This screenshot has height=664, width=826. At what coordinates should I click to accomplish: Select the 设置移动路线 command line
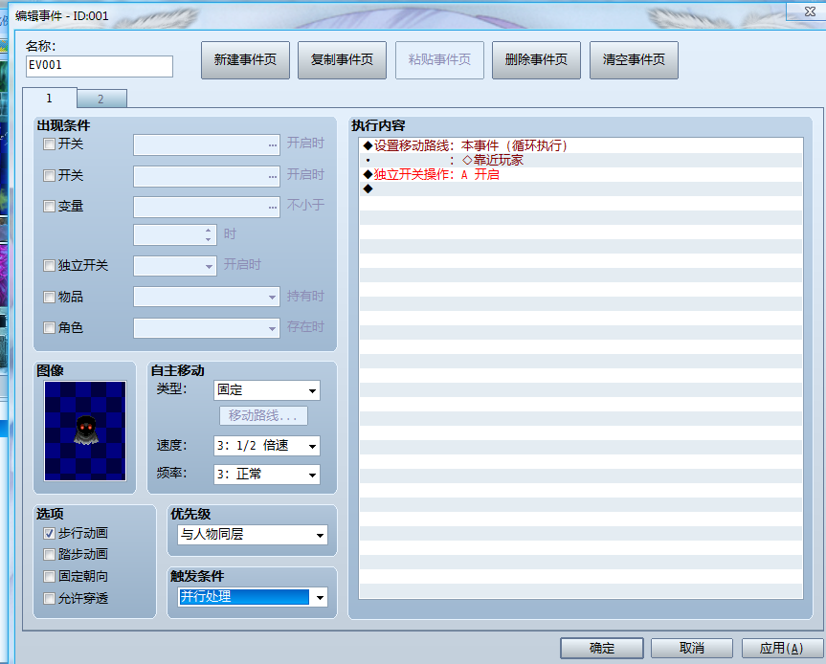click(x=581, y=145)
